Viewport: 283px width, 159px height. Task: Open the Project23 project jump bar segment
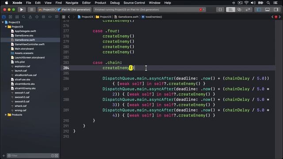click(85, 17)
